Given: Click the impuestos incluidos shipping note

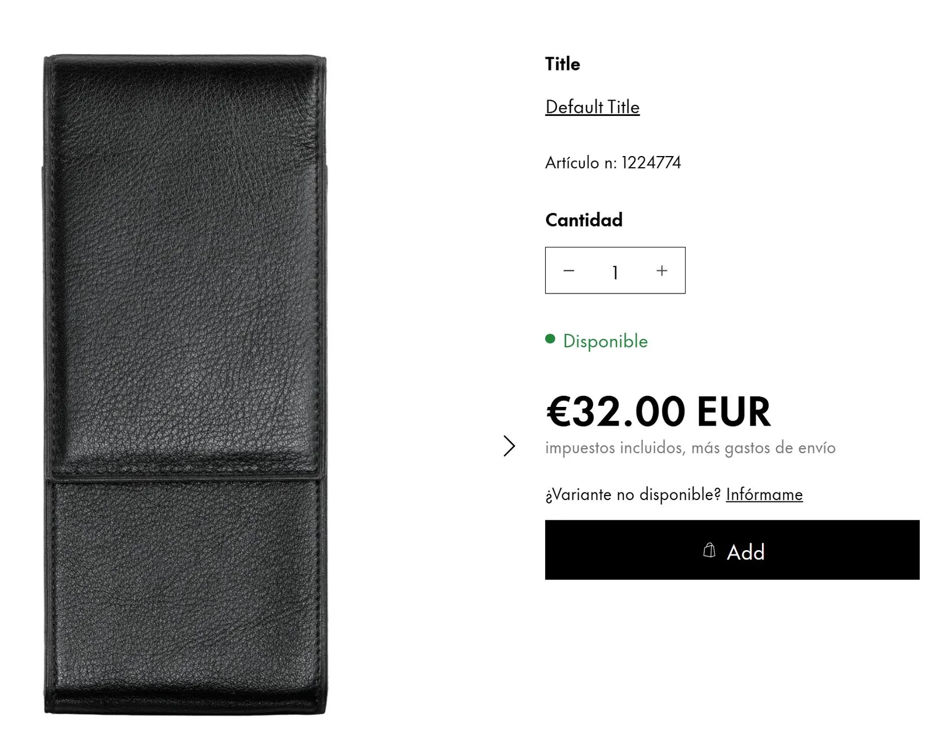Looking at the screenshot, I should pos(690,448).
